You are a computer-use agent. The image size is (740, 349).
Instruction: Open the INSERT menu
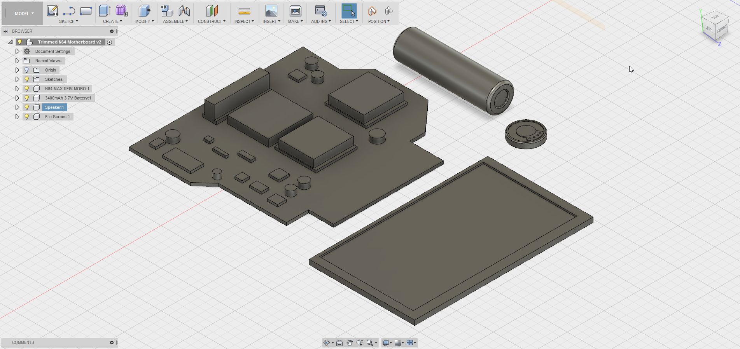coord(271,21)
